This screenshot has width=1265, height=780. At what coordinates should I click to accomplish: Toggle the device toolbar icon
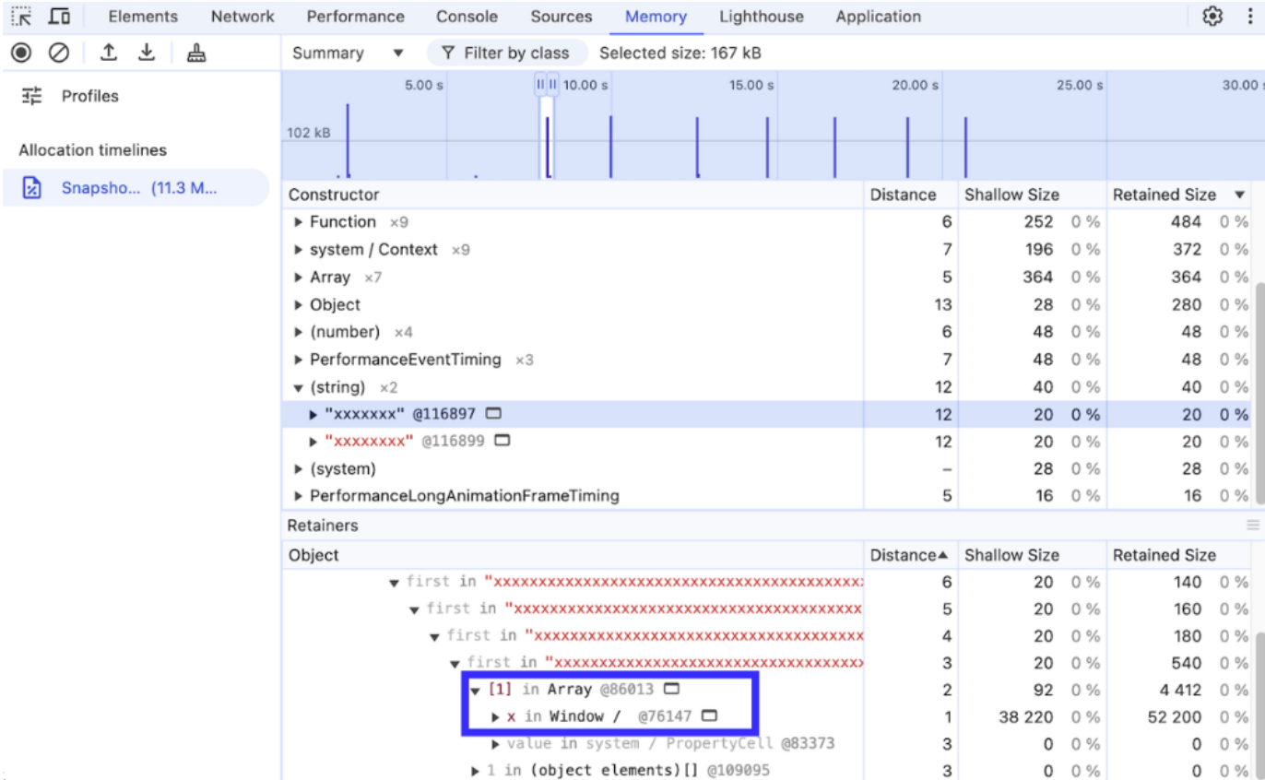(x=59, y=17)
